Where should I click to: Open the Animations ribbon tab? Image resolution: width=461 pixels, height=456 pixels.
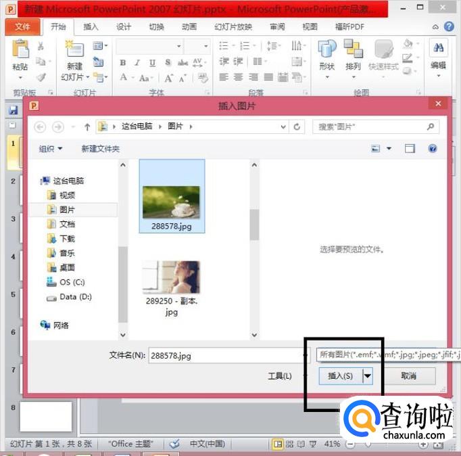tap(189, 27)
